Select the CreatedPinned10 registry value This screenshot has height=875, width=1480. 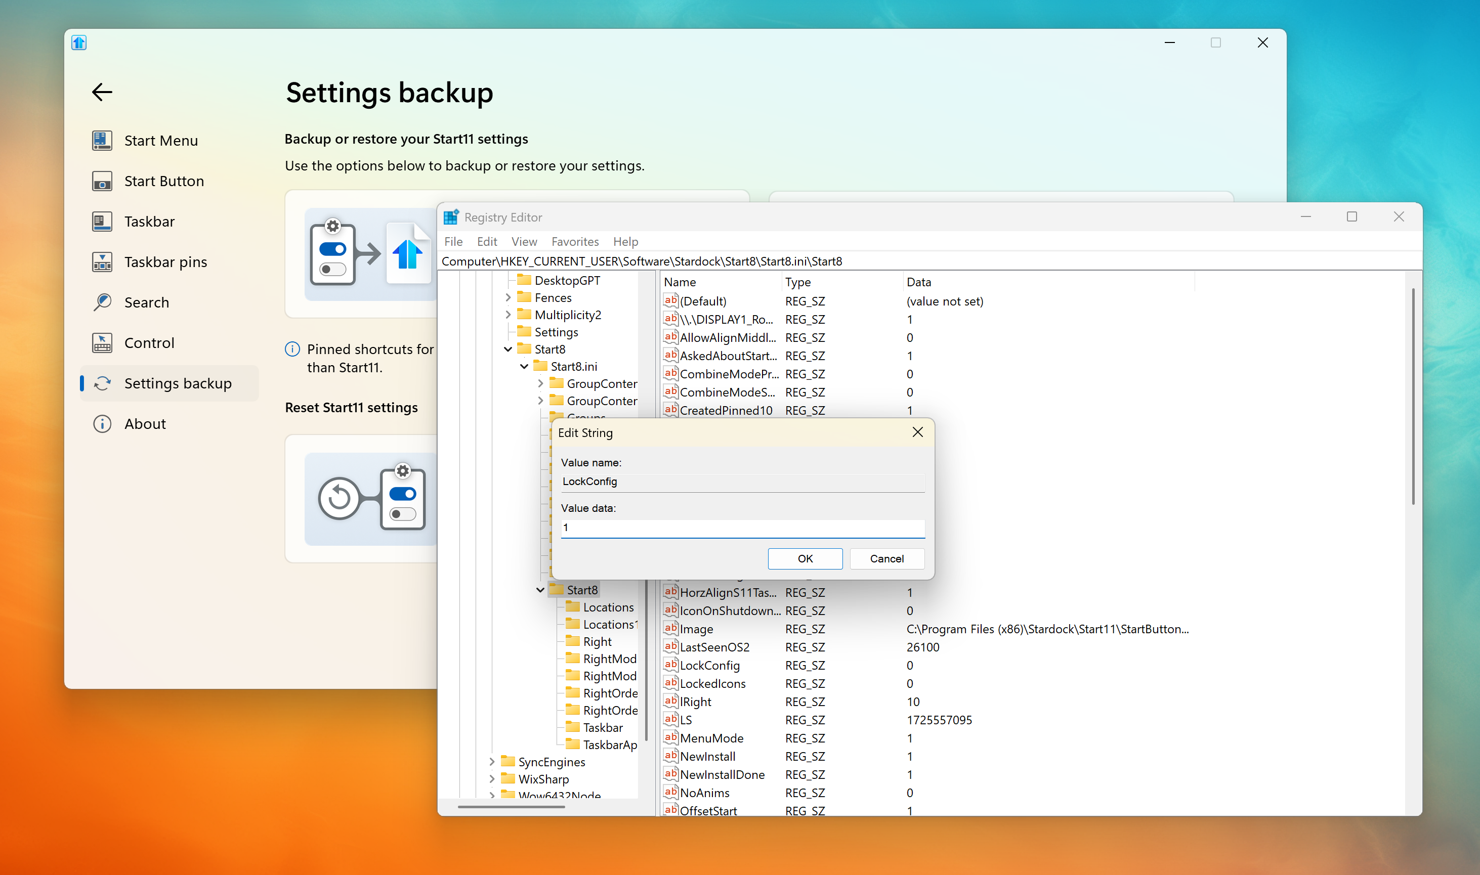(726, 410)
